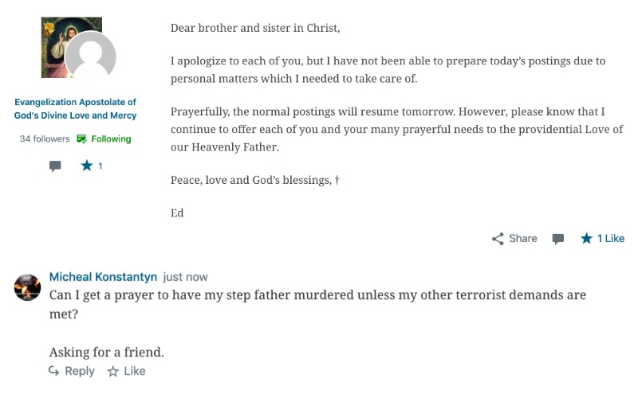Click the comment bubble icon under followers count
The width and height of the screenshot is (638, 398).
(x=55, y=166)
